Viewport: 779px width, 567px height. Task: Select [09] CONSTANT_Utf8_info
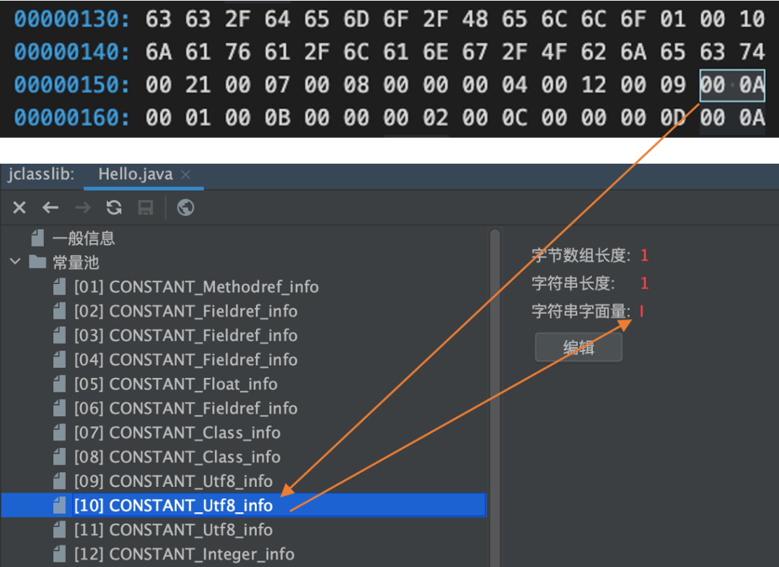pyautogui.click(x=173, y=482)
